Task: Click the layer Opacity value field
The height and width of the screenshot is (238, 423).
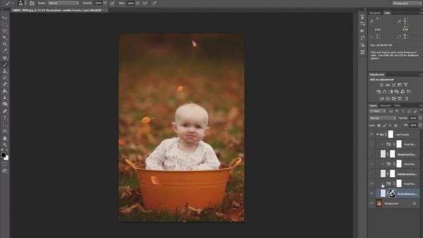Action: (413, 118)
